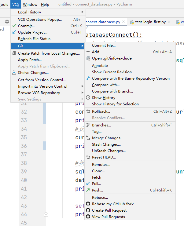Click the Branches fork icon
184x226 pixels.
pyautogui.click(x=88, y=125)
